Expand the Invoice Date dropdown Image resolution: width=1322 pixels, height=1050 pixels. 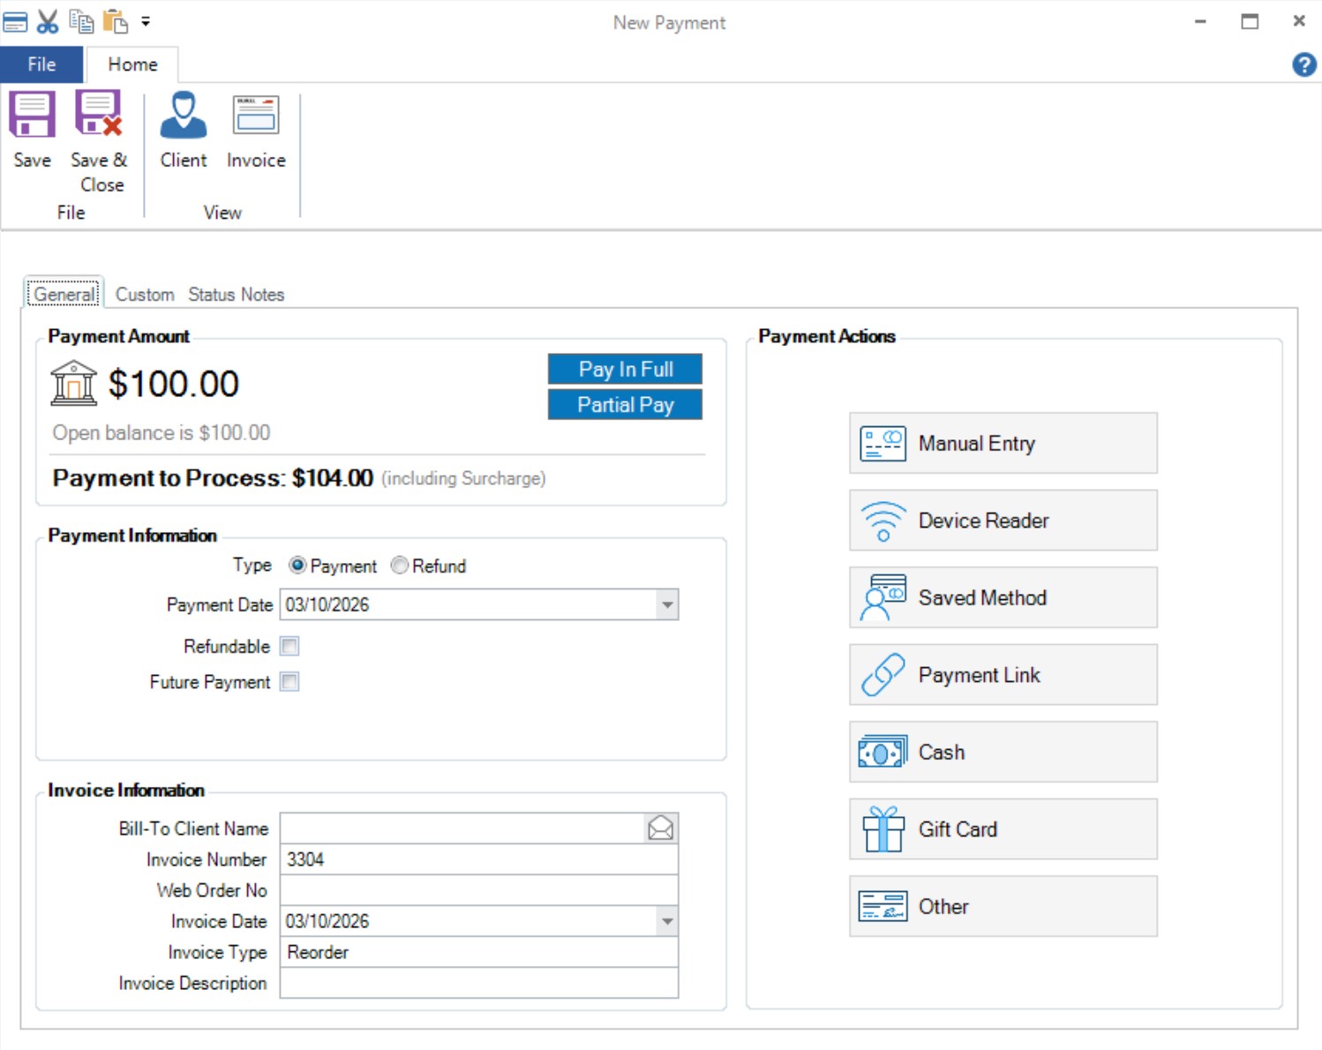coord(667,921)
